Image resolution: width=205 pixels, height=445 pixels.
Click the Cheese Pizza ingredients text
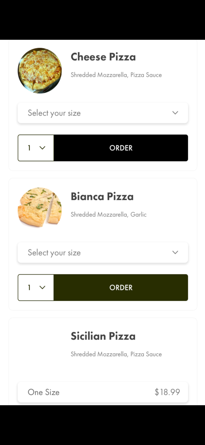tap(116, 75)
